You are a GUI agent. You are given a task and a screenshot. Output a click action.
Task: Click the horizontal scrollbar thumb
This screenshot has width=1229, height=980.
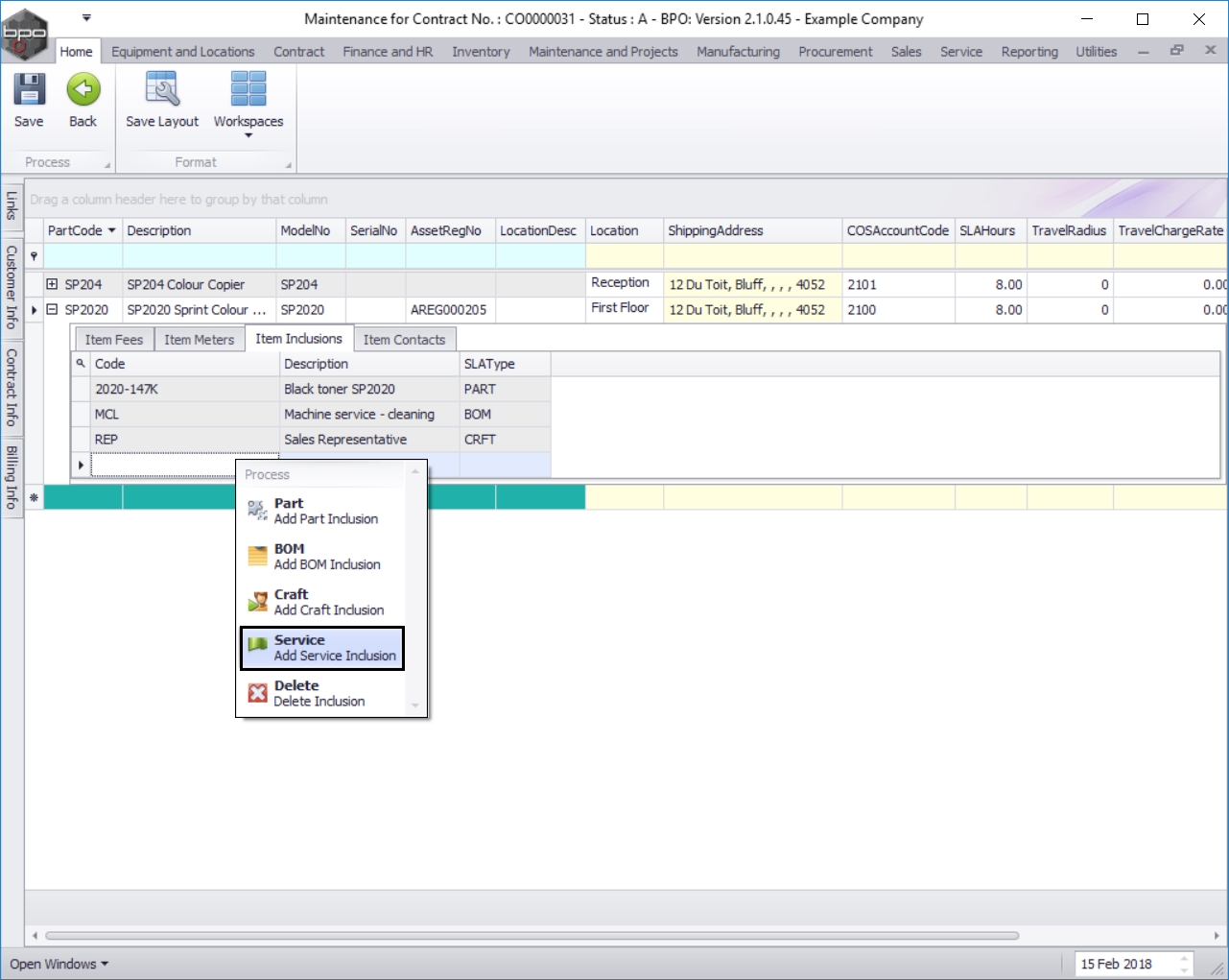pyautogui.click(x=532, y=935)
